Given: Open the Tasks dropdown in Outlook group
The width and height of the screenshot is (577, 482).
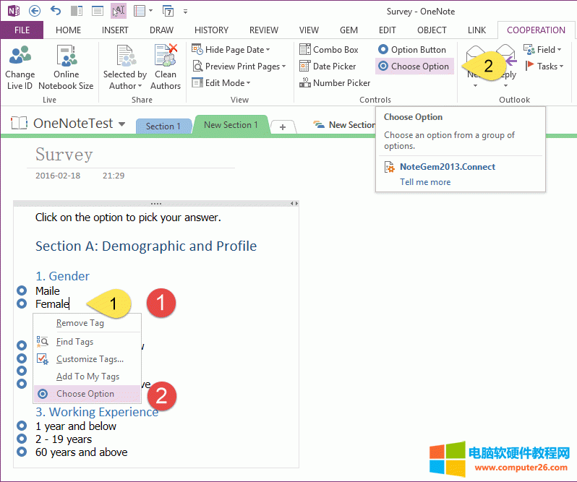Looking at the screenshot, I should click(544, 66).
